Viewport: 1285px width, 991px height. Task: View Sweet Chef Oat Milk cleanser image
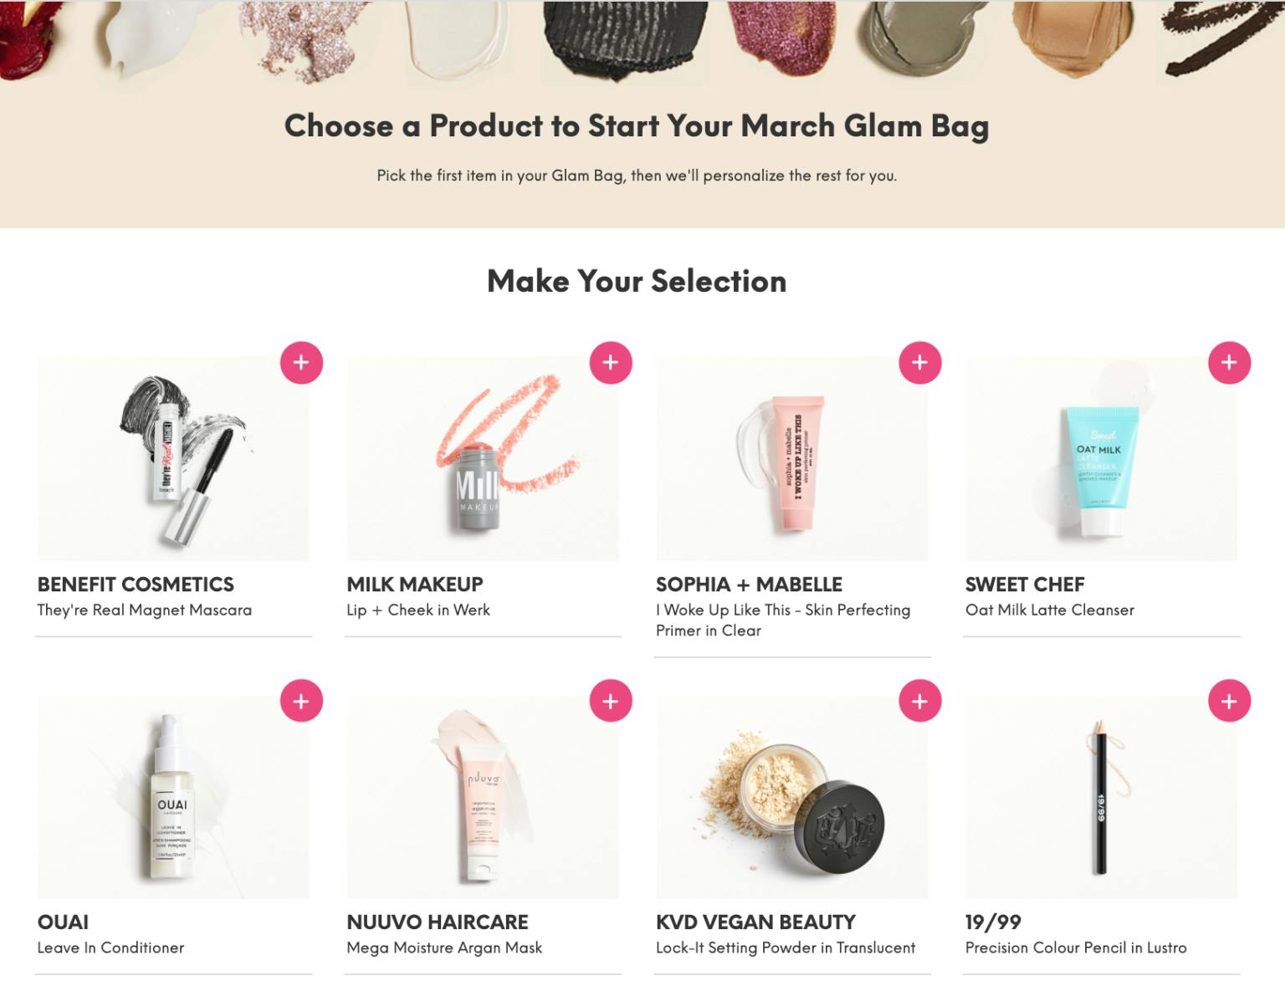pos(1101,459)
